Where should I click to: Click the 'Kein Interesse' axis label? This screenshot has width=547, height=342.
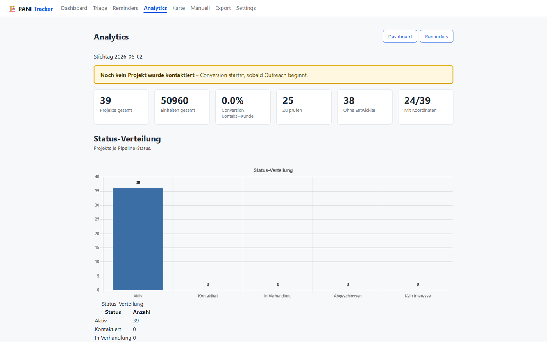tap(418, 296)
